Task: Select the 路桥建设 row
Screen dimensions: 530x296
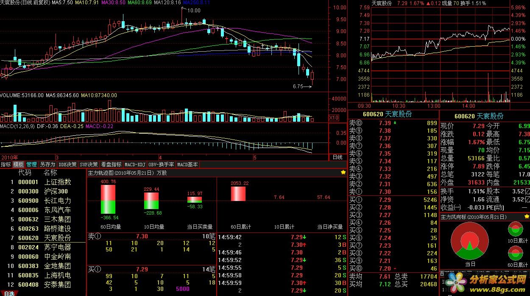Action: pos(43,229)
